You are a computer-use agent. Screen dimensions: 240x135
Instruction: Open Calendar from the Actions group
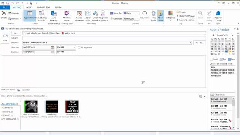click(x=14, y=13)
